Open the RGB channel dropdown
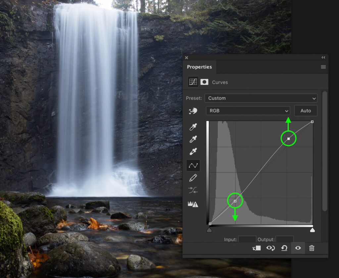This screenshot has height=278, width=339. (x=248, y=111)
